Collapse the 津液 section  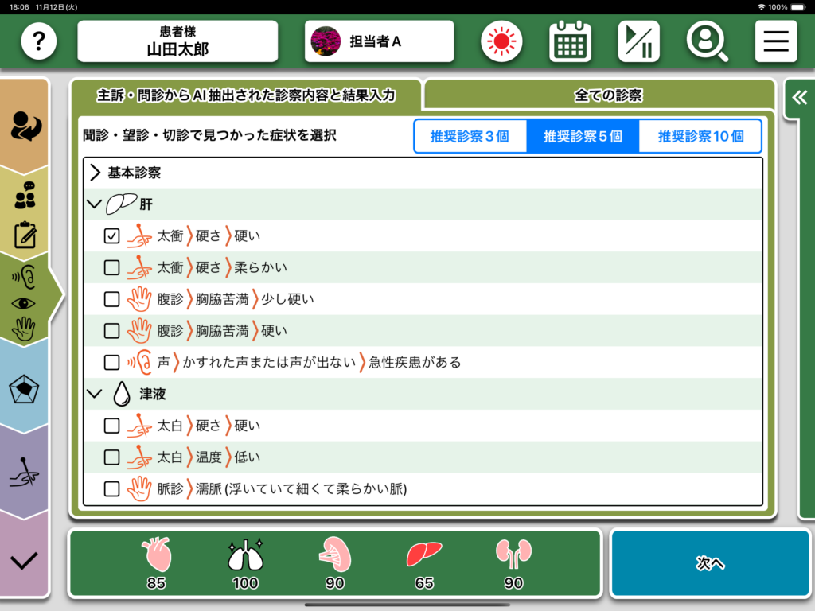[x=95, y=394]
